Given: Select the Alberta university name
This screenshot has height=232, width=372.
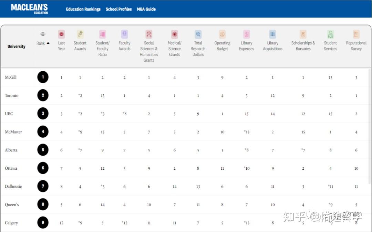Looking at the screenshot, I should pos(11,150).
